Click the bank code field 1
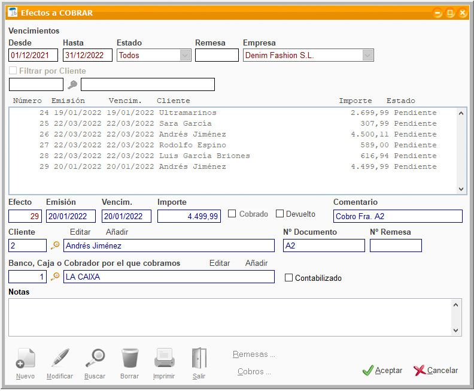 [x=28, y=277]
